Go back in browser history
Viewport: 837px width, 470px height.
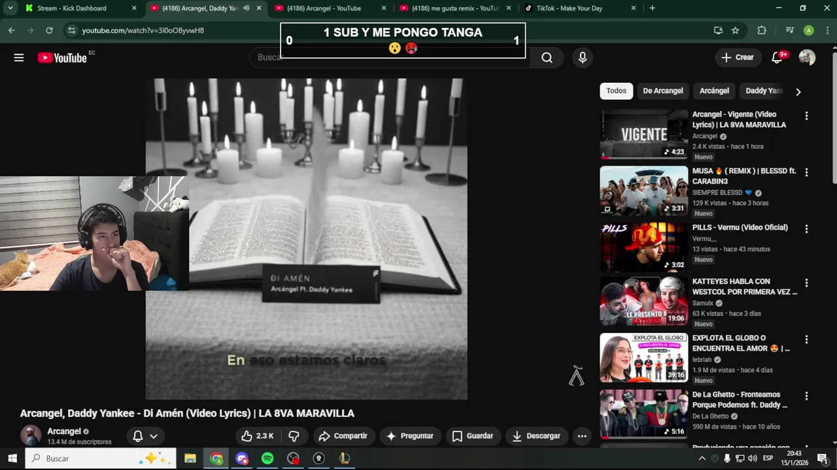coord(11,30)
